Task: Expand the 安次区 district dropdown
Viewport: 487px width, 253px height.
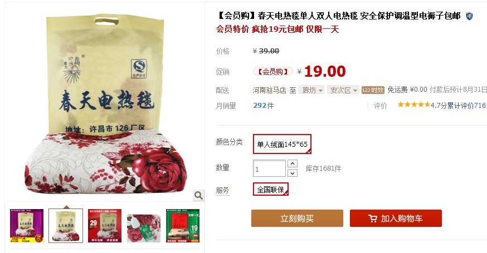Action: [343, 90]
